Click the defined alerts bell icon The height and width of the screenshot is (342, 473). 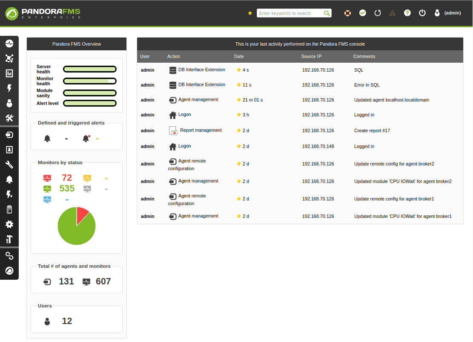point(47,139)
